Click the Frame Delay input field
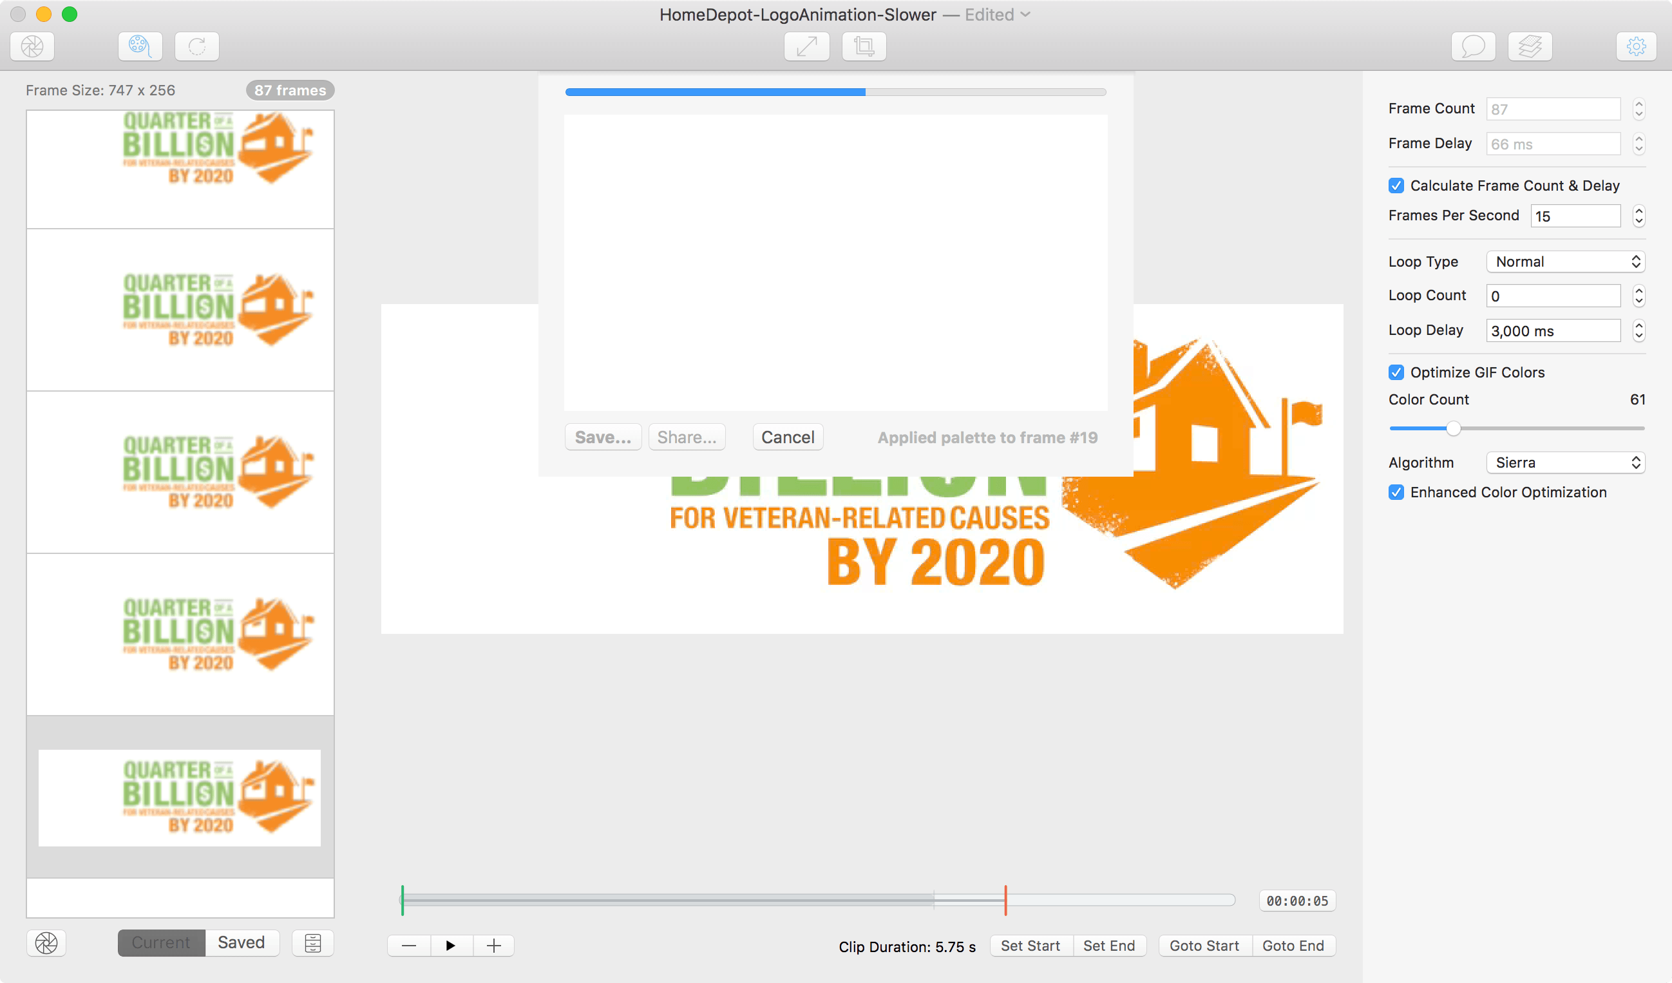1672x983 pixels. (x=1553, y=144)
